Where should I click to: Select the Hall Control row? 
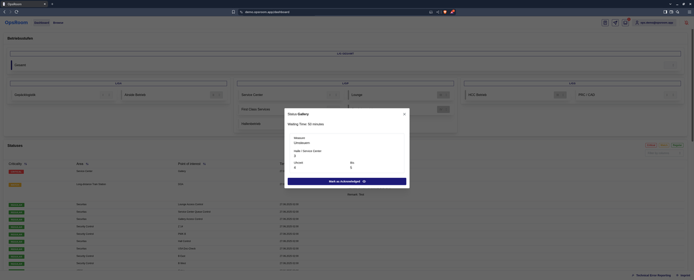pos(347,241)
